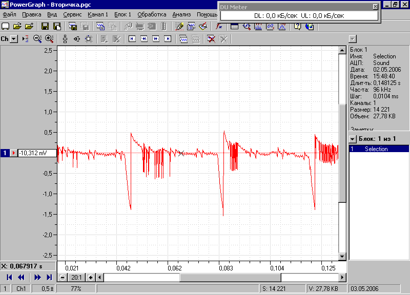Open the histogram analysis icon
Screen dimensions: 410x295
(258, 27)
